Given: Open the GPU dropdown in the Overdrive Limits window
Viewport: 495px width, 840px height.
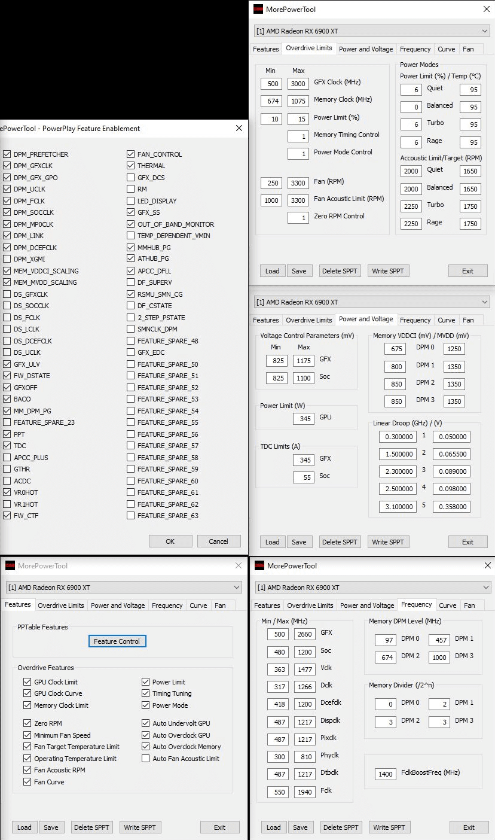Looking at the screenshot, I should (x=372, y=31).
